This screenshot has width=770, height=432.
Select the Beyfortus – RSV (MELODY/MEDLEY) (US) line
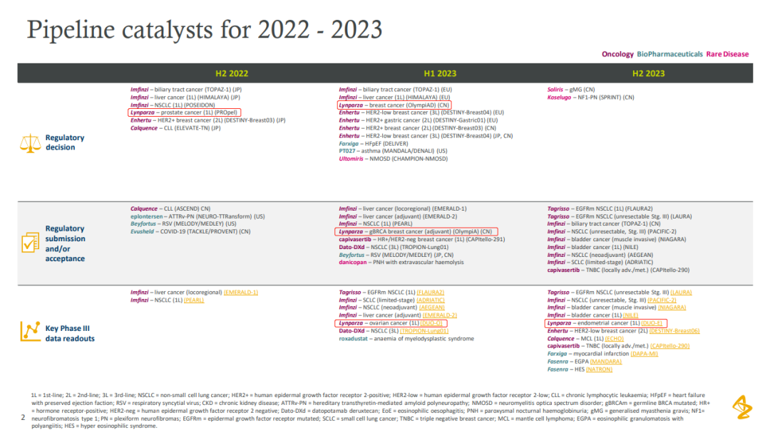[x=183, y=224]
